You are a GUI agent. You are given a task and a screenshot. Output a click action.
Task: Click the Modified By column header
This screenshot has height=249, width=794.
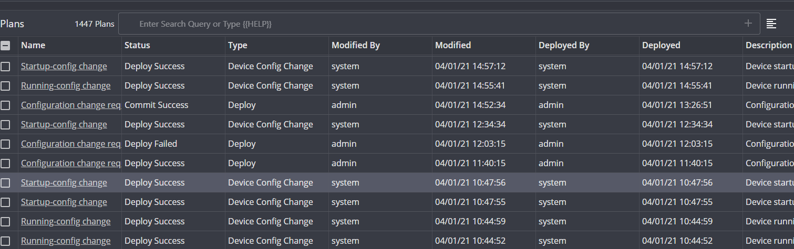point(356,46)
